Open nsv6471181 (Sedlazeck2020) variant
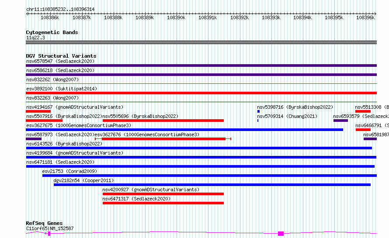389x238 pixels. [x=200, y=166]
